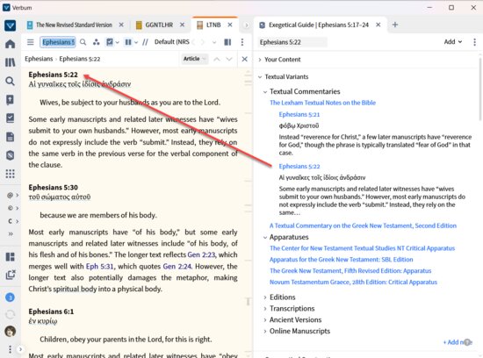Click the sync status icon
This screenshot has height=358, width=483.
11,314
